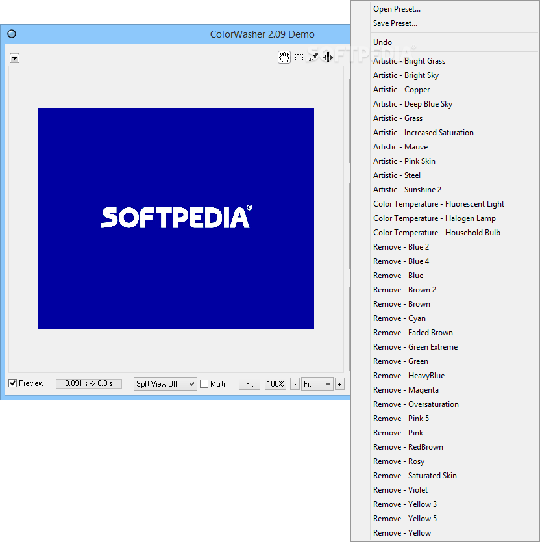Pick Remove - Pink 5 preset
This screenshot has height=542, width=540.
pyautogui.click(x=445, y=419)
